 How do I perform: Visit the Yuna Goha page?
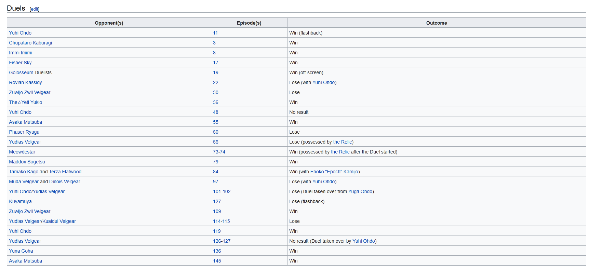point(21,251)
